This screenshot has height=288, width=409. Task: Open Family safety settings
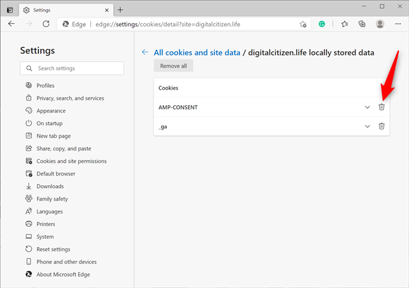coord(52,199)
